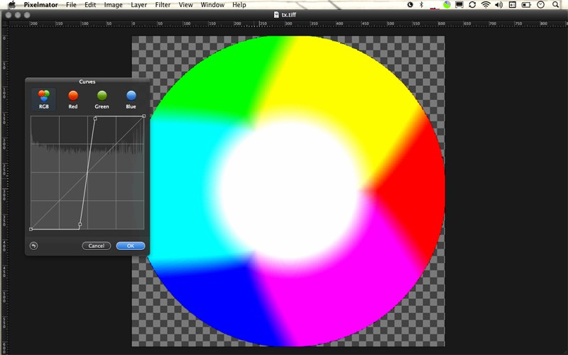Open the Apple menu

(11, 4)
